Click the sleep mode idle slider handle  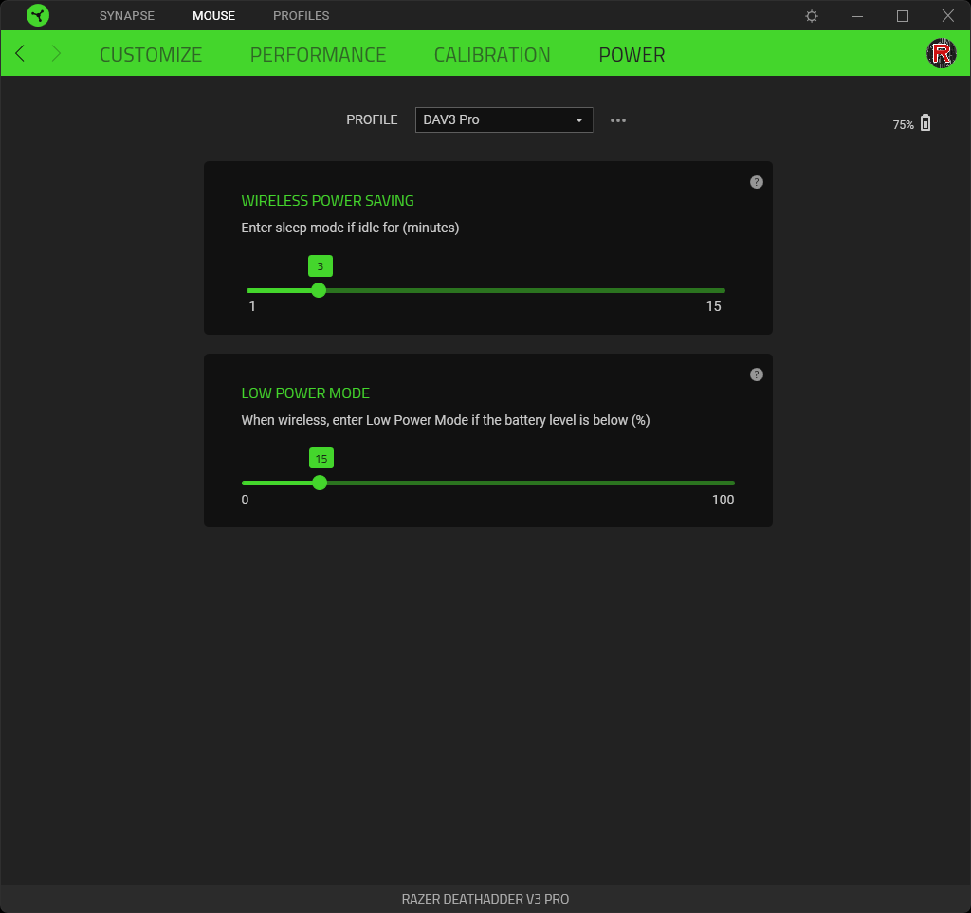pyautogui.click(x=319, y=290)
